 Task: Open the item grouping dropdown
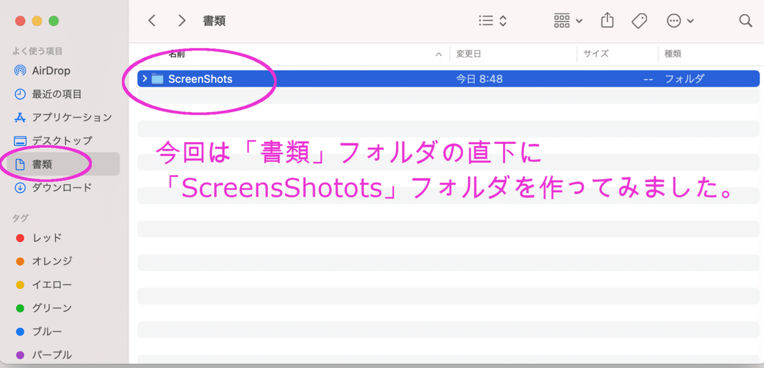(x=566, y=20)
